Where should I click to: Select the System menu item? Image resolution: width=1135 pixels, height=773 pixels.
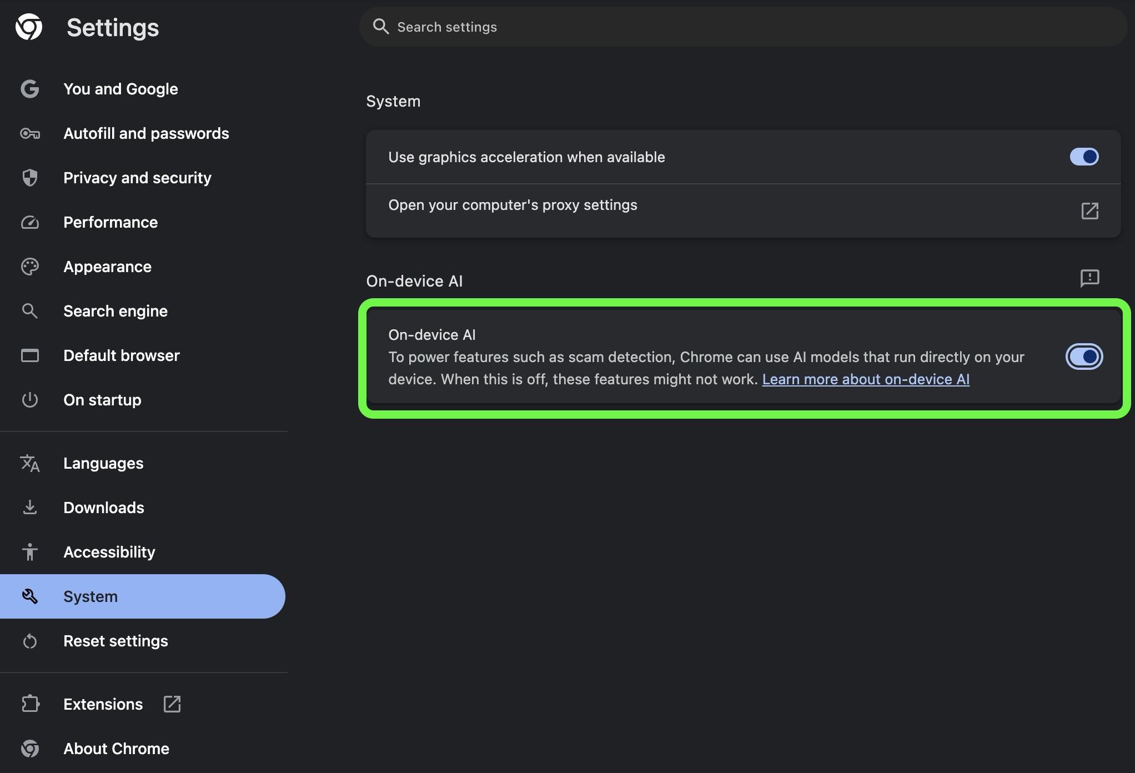click(x=143, y=596)
